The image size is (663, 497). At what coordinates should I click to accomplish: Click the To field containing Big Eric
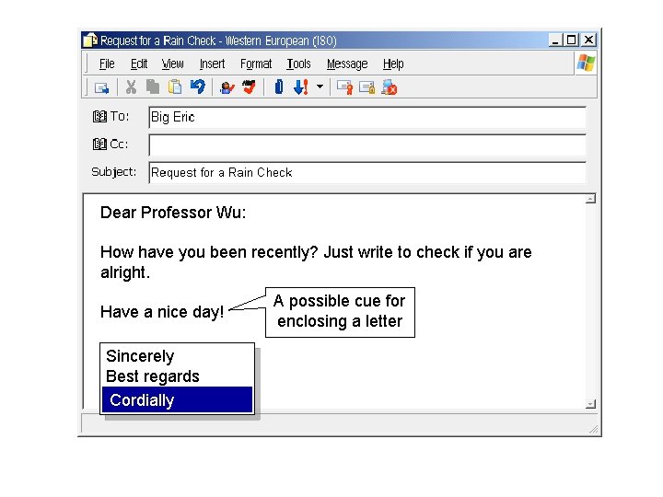(x=367, y=118)
